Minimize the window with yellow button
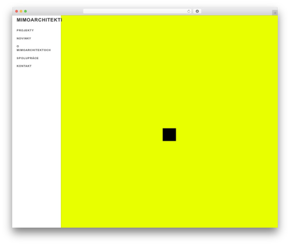290x245 pixels. (x=21, y=11)
